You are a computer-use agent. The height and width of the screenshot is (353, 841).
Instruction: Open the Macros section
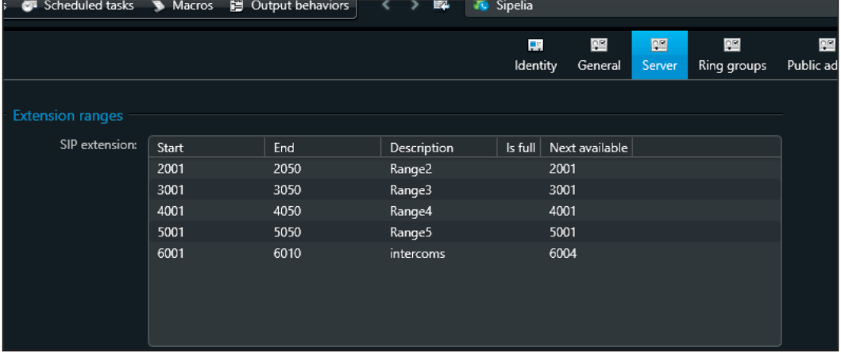[184, 6]
